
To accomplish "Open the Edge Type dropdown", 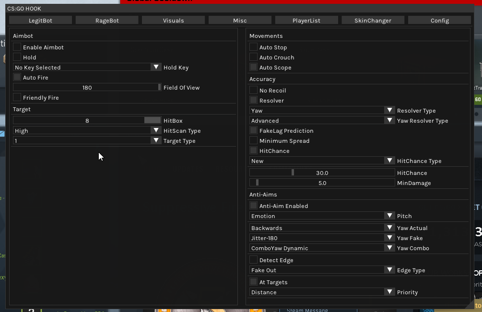I will (x=322, y=270).
